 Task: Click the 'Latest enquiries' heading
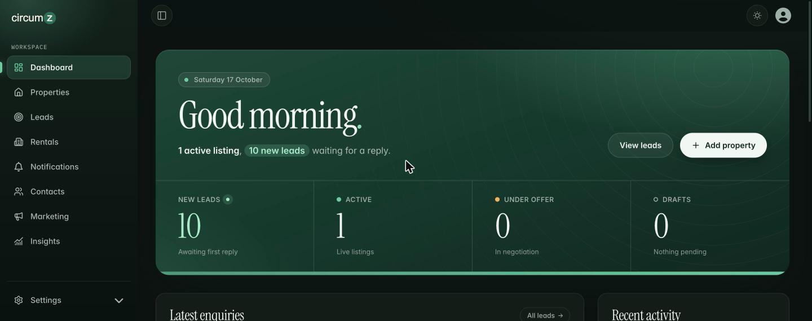click(x=207, y=315)
